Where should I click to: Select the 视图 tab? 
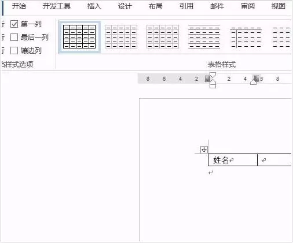click(279, 6)
